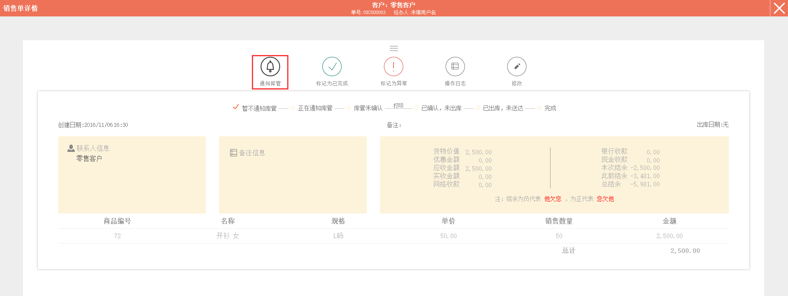The width and height of the screenshot is (788, 296).
Task: Select the 暂不通知库管 status checkmark
Action: click(x=236, y=107)
